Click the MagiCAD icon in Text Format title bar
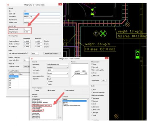This screenshot has width=148, height=126. click(x=32, y=59)
